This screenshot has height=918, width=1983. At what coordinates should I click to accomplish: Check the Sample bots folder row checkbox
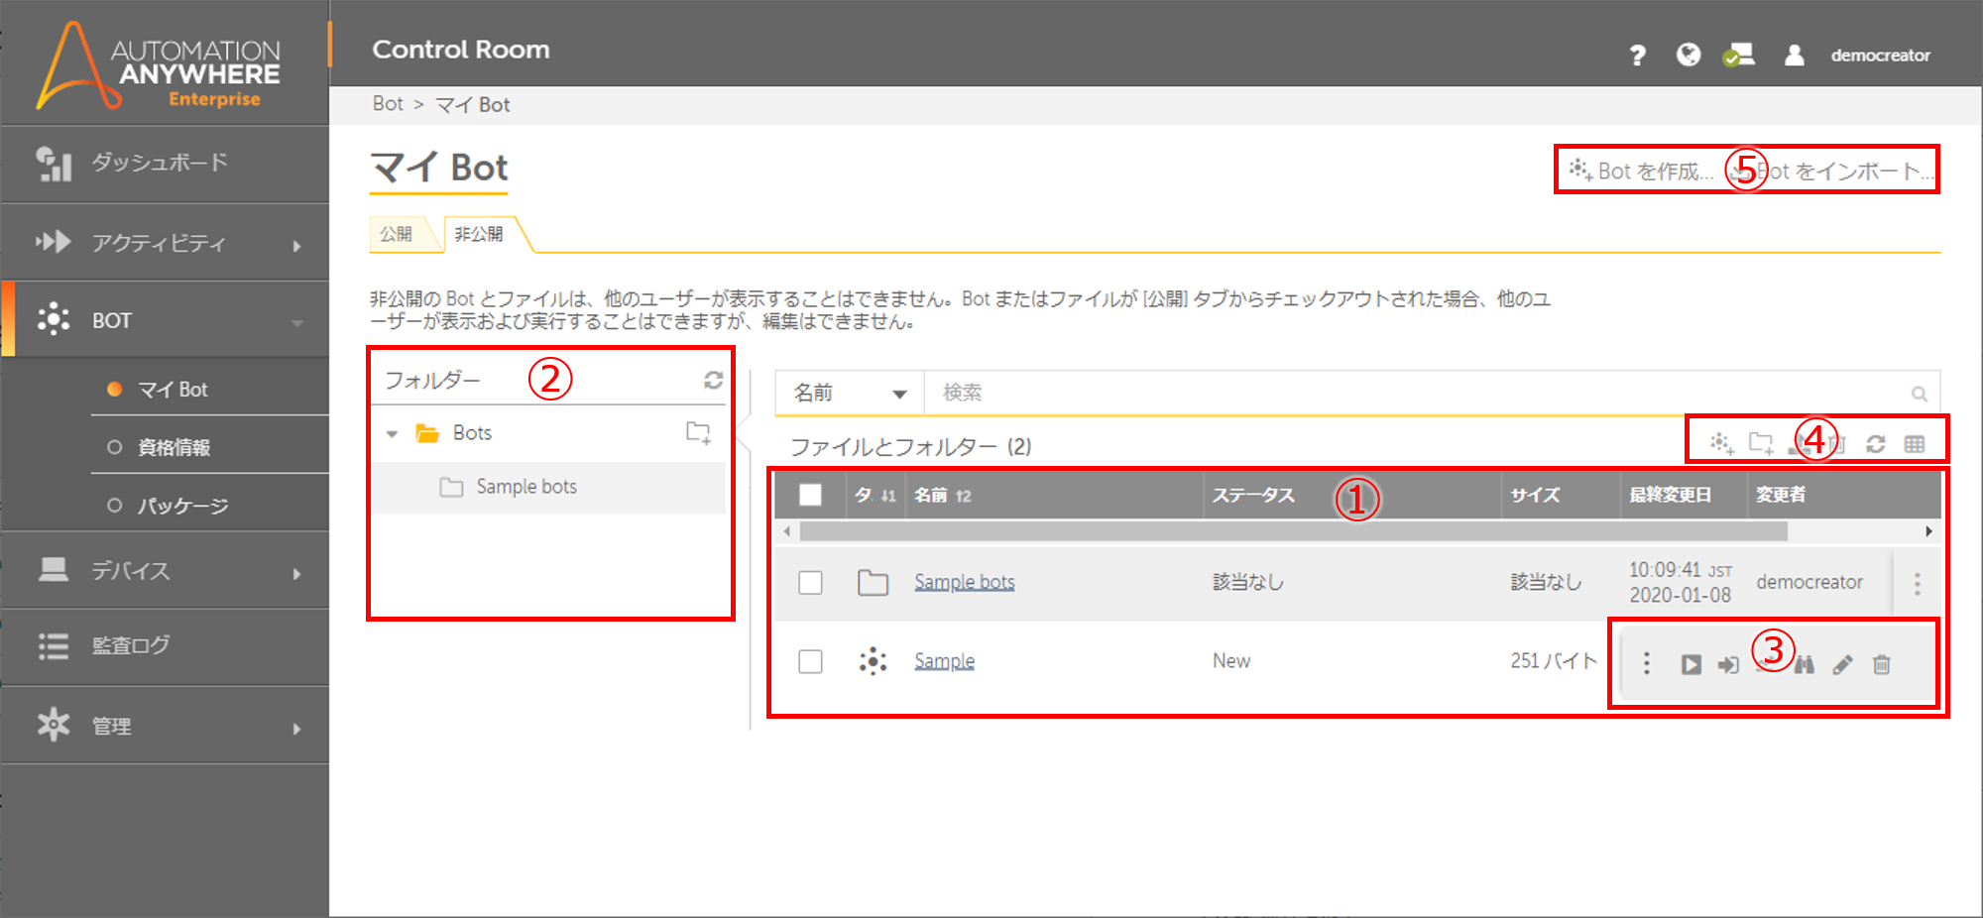(810, 582)
